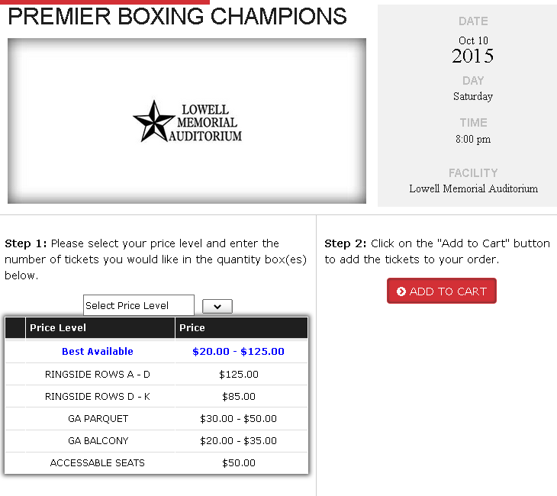This screenshot has height=496, width=557.
Task: Open the Select Price Level dropdown arrow
Action: [x=217, y=306]
